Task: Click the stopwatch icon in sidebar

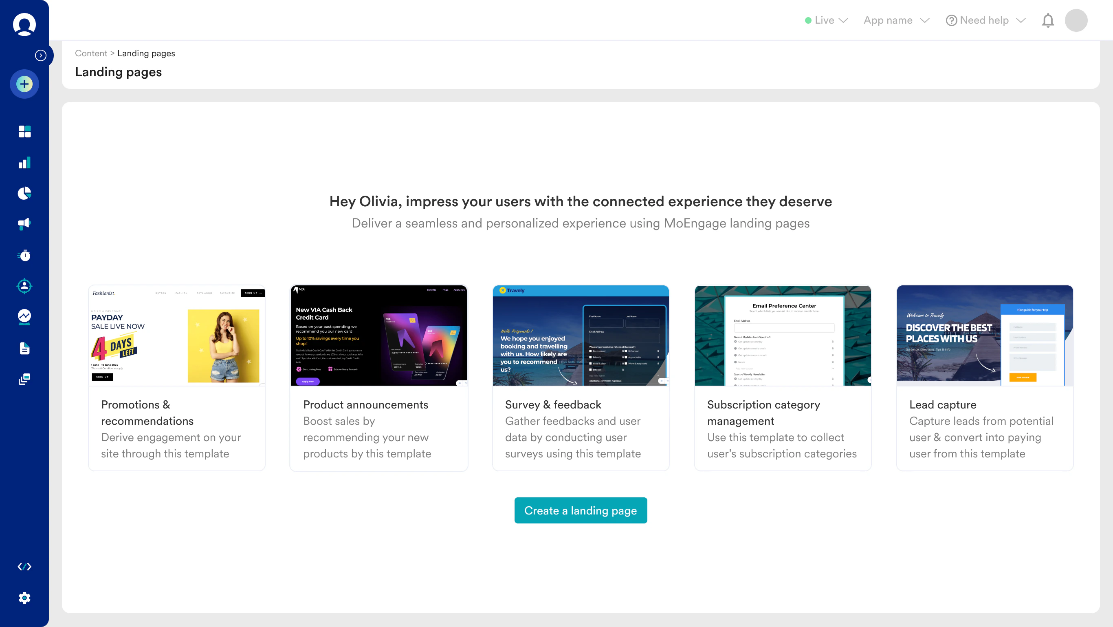Action: click(24, 256)
